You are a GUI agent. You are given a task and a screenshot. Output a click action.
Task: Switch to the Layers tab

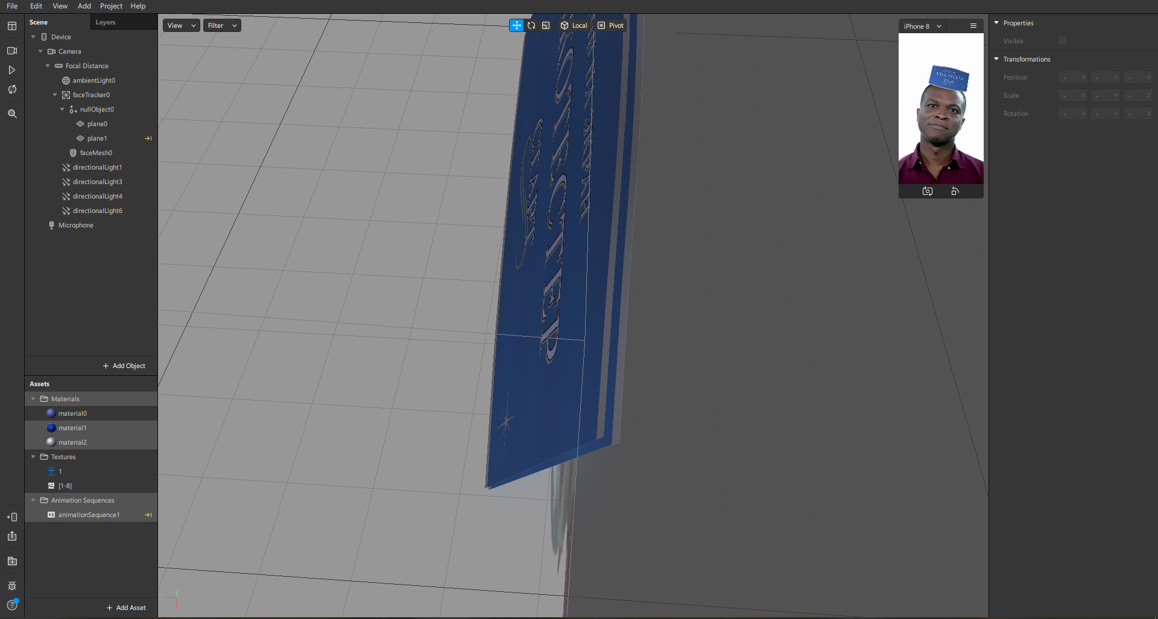pyautogui.click(x=106, y=22)
